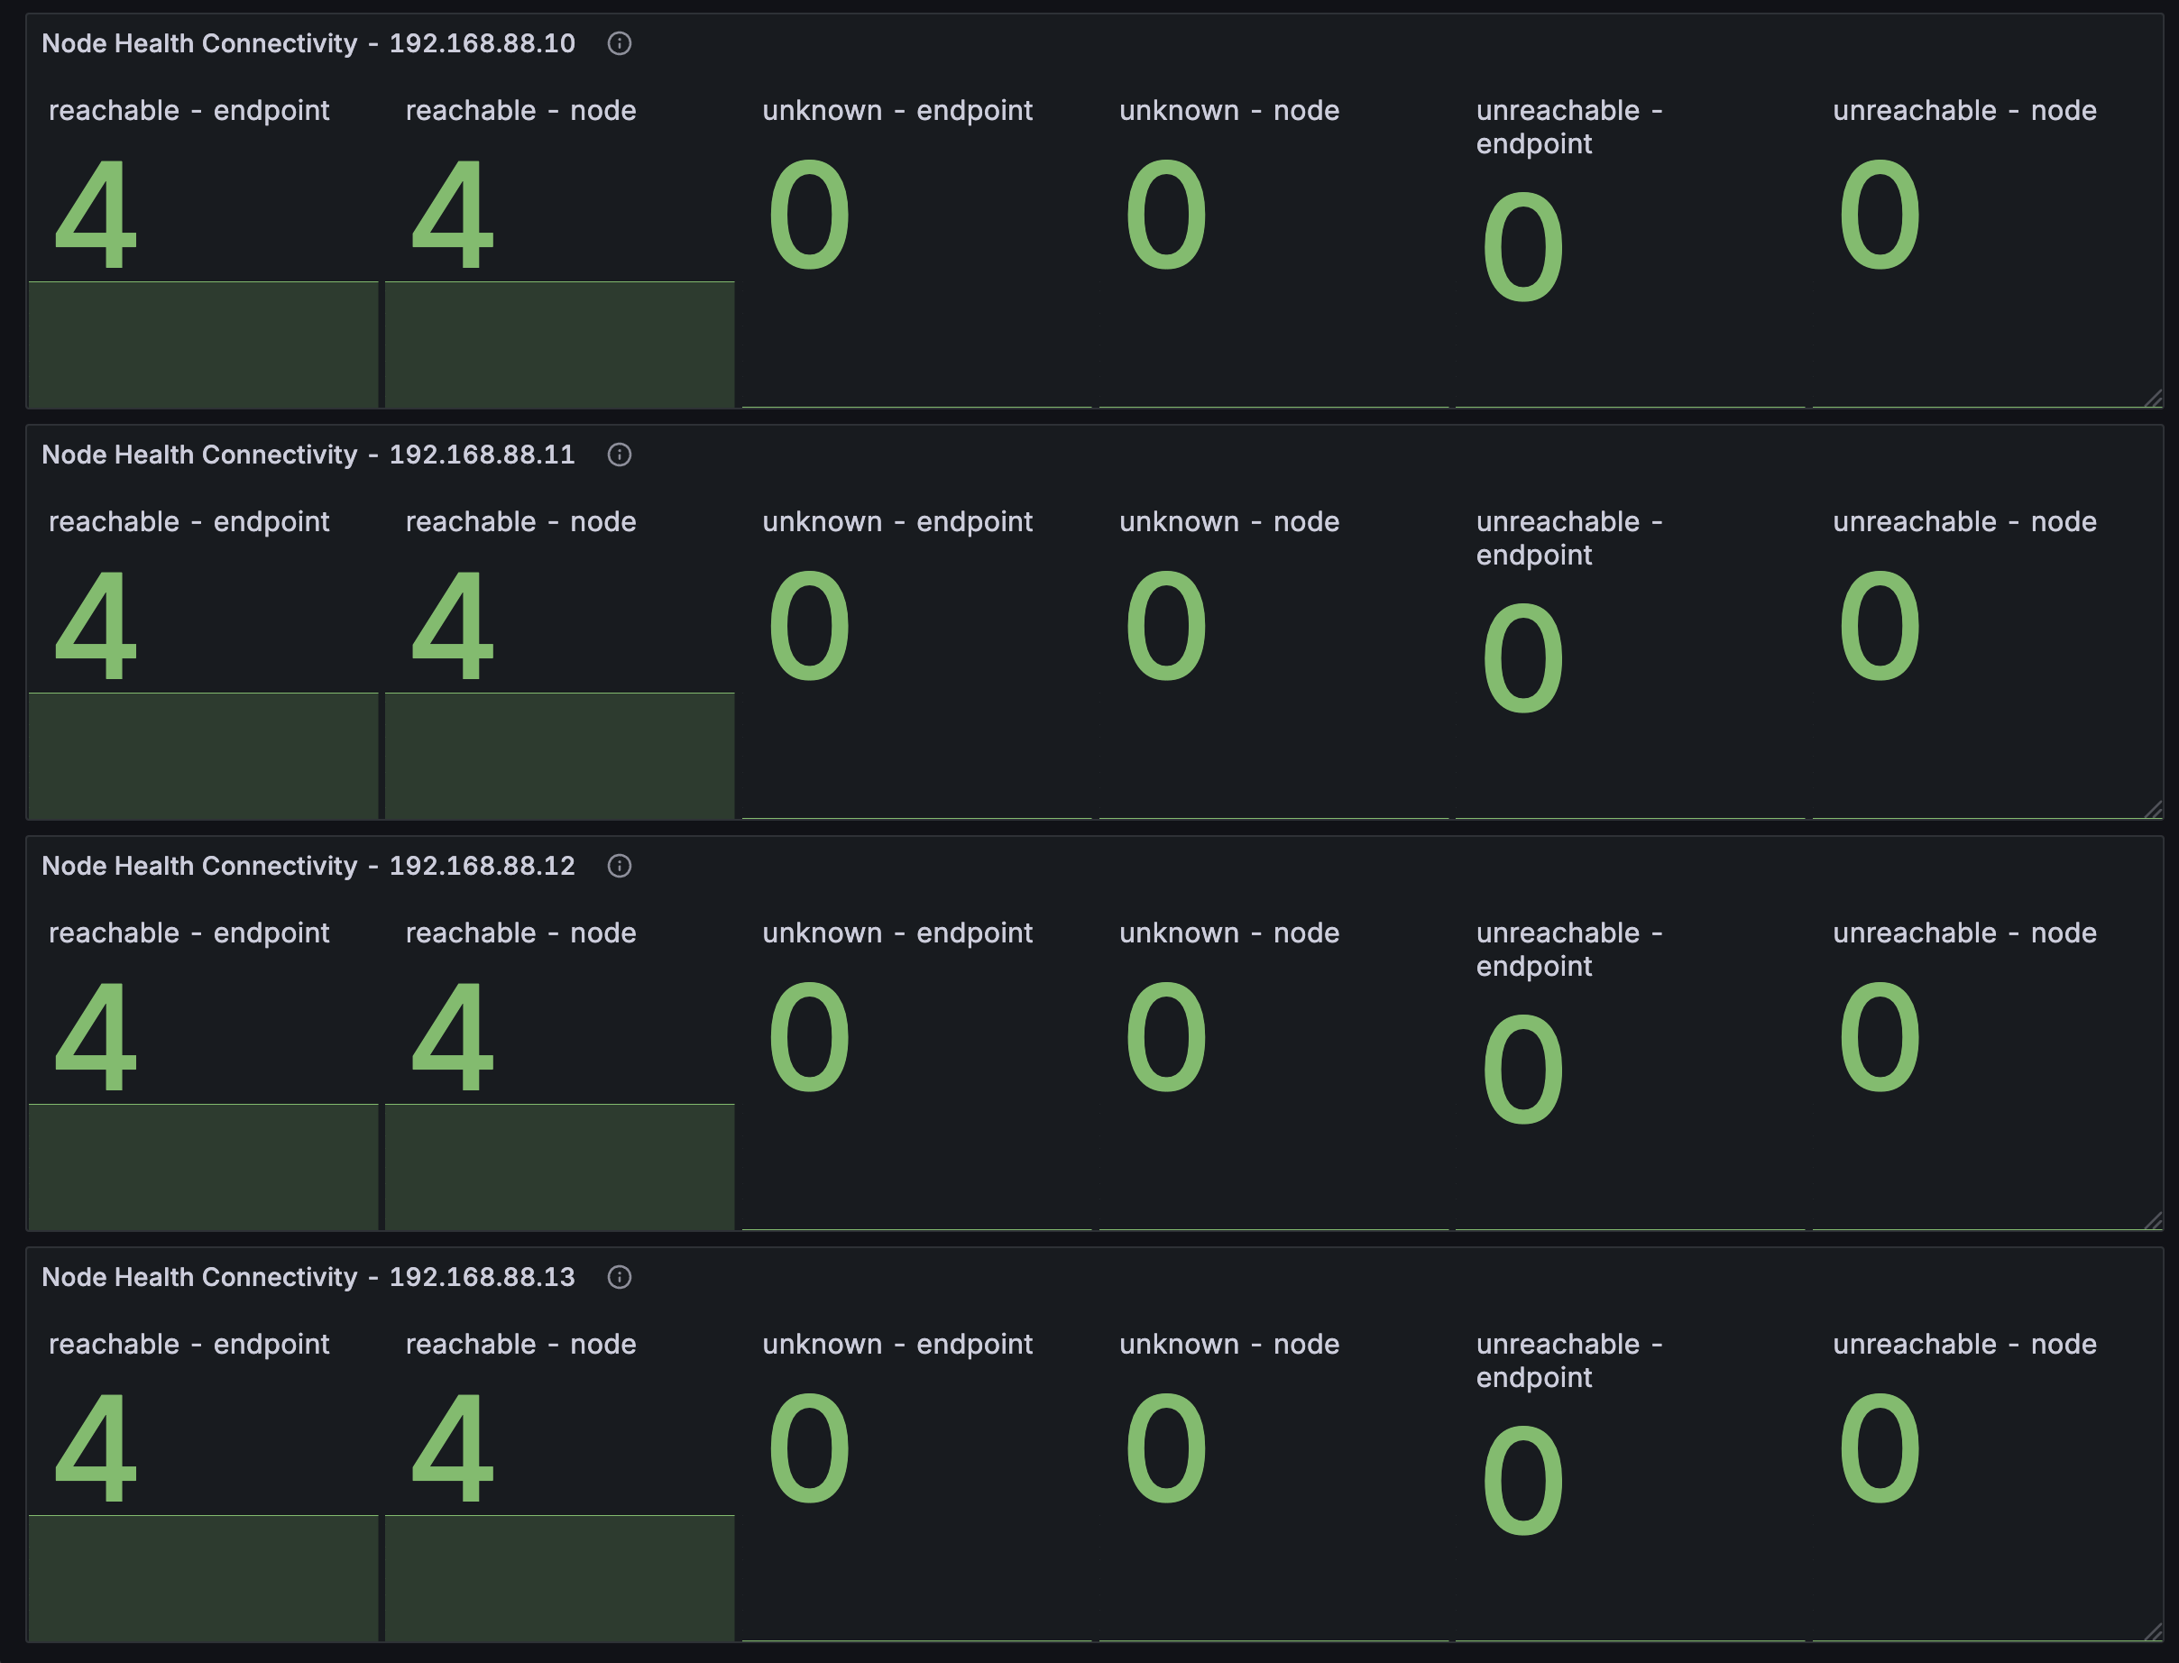Click reachable - node sparkline in 192.168.88.11 panel
Viewport: 2179px width, 1663px height.
(559, 755)
